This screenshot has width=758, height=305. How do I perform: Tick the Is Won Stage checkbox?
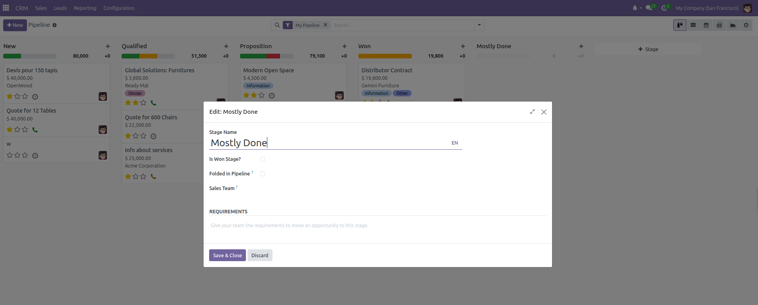pyautogui.click(x=263, y=159)
